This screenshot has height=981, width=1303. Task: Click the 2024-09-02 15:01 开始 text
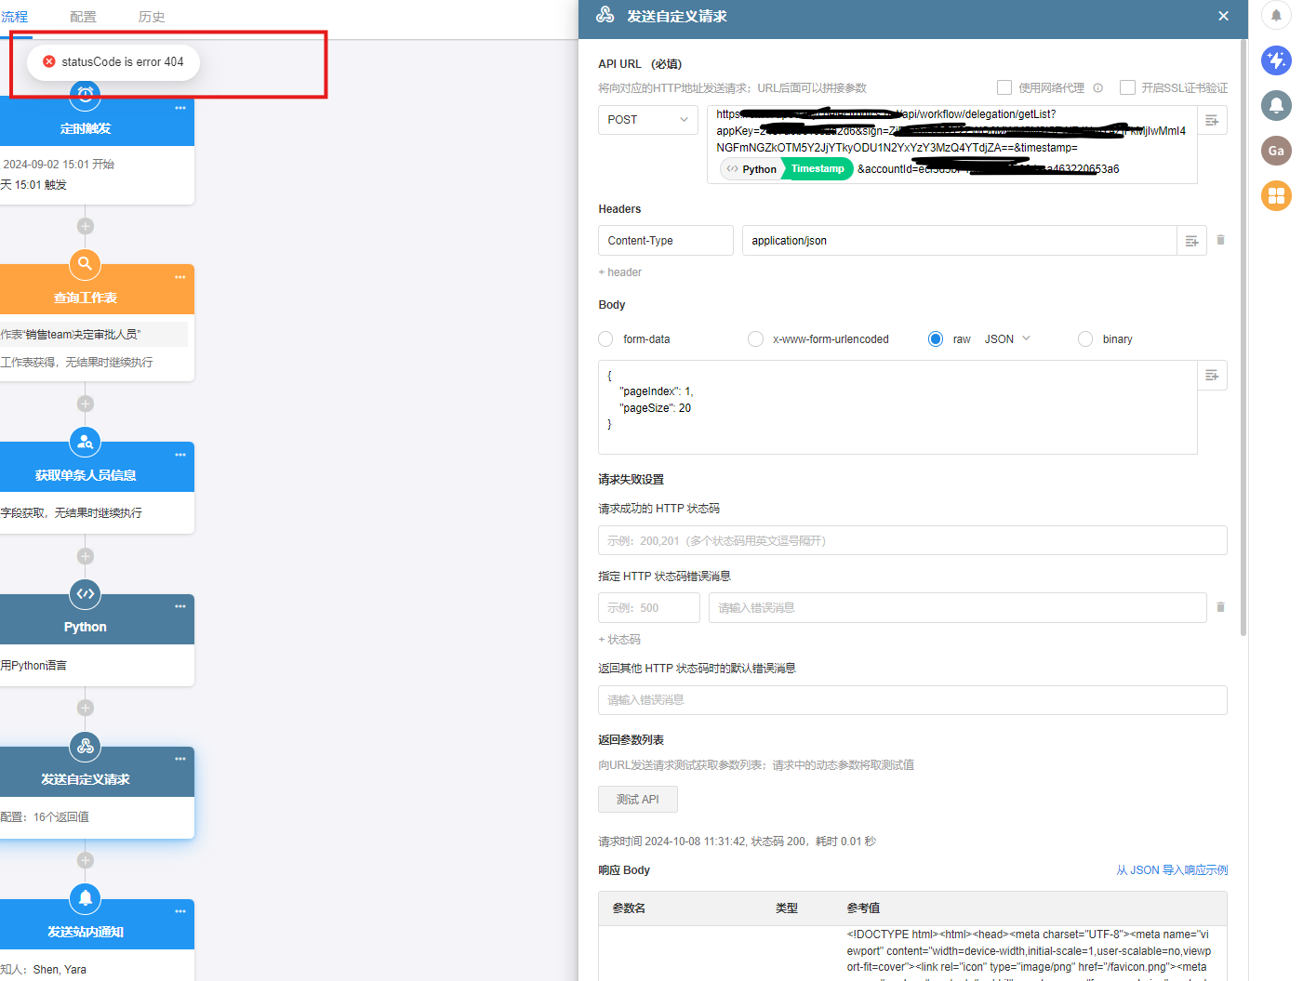click(x=58, y=165)
